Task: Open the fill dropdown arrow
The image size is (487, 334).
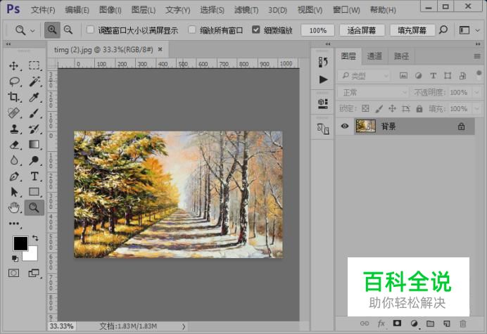Action: [x=476, y=109]
